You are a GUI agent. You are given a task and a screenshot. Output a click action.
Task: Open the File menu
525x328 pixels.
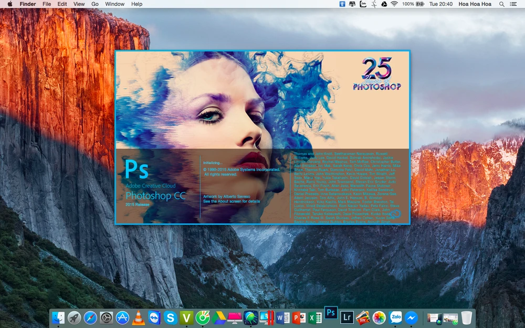click(47, 4)
